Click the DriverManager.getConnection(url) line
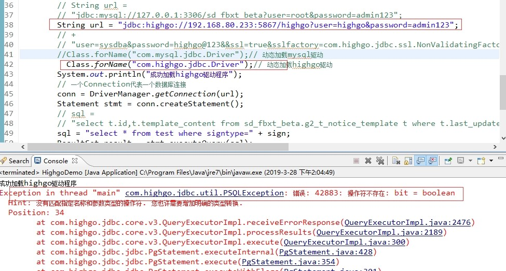The width and height of the screenshot is (506, 271). (150, 94)
